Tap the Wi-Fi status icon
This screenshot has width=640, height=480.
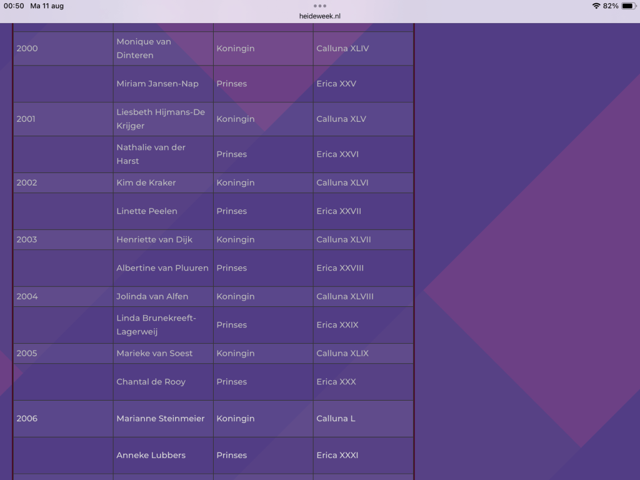(596, 6)
